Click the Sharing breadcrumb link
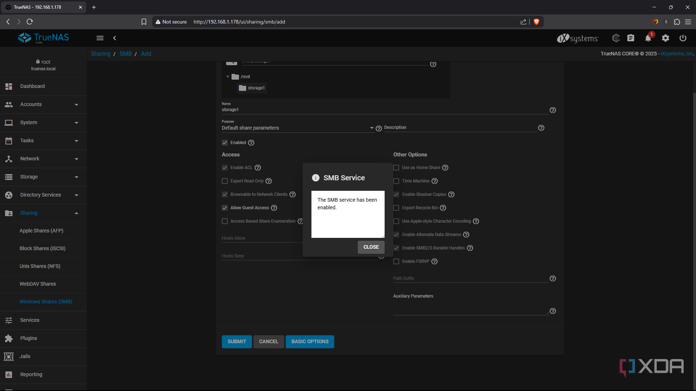This screenshot has height=391, width=696. 100,54
